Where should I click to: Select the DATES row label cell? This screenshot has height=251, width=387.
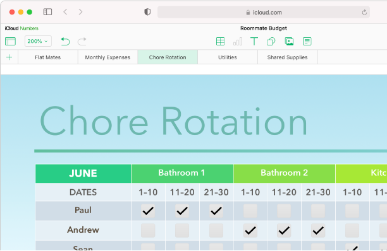tap(83, 192)
